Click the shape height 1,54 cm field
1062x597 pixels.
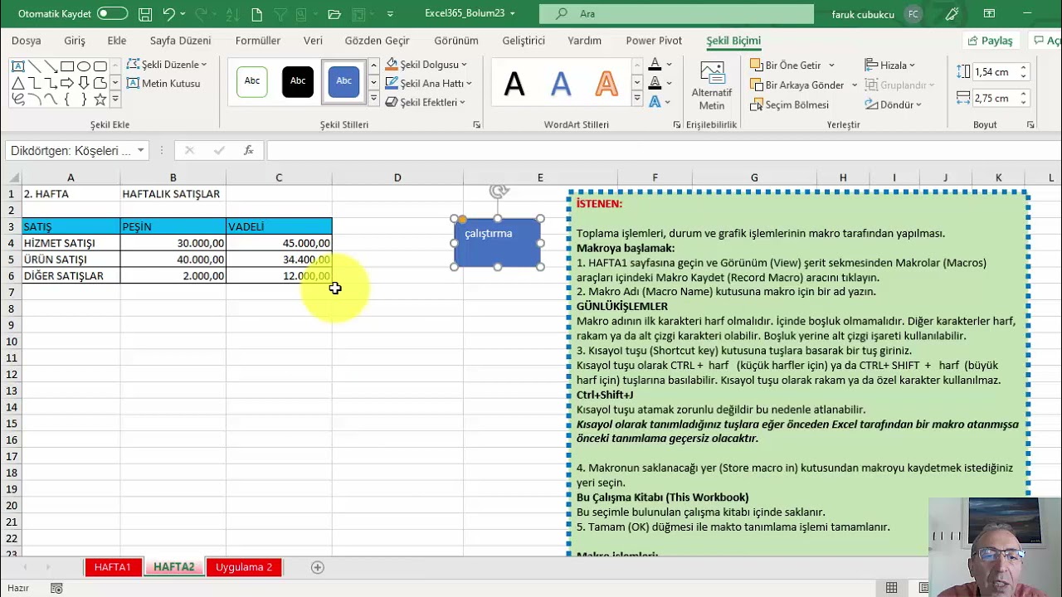click(x=995, y=72)
